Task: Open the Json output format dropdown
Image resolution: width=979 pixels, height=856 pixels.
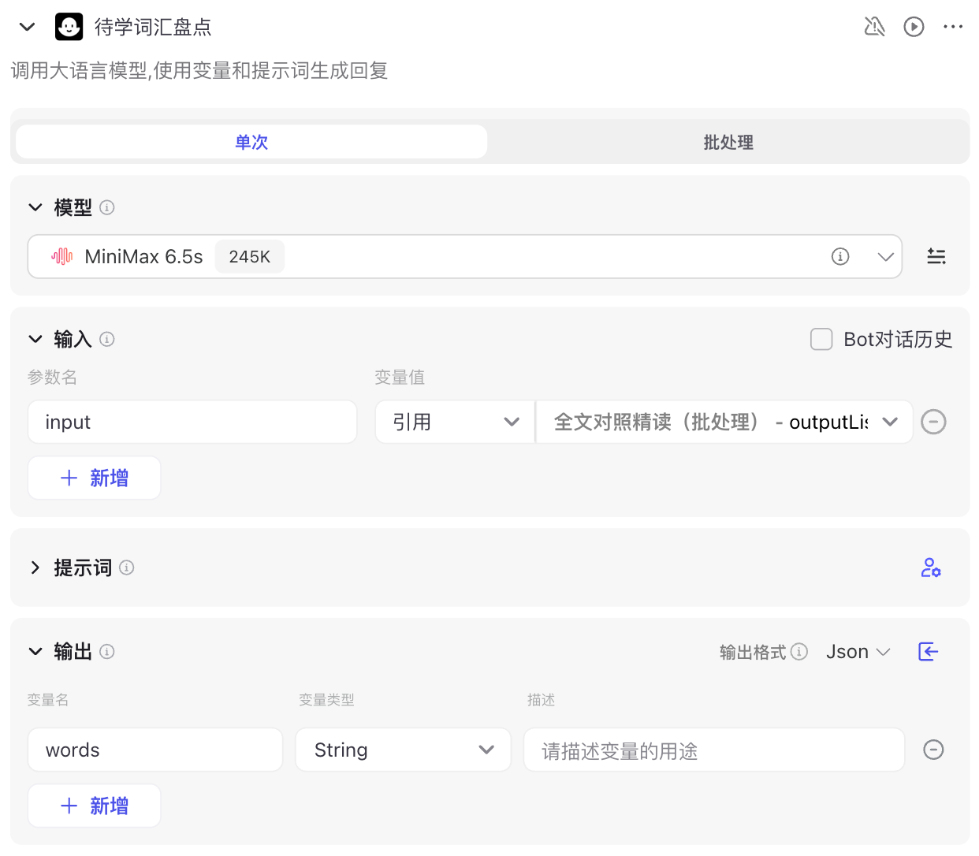Action: (858, 652)
